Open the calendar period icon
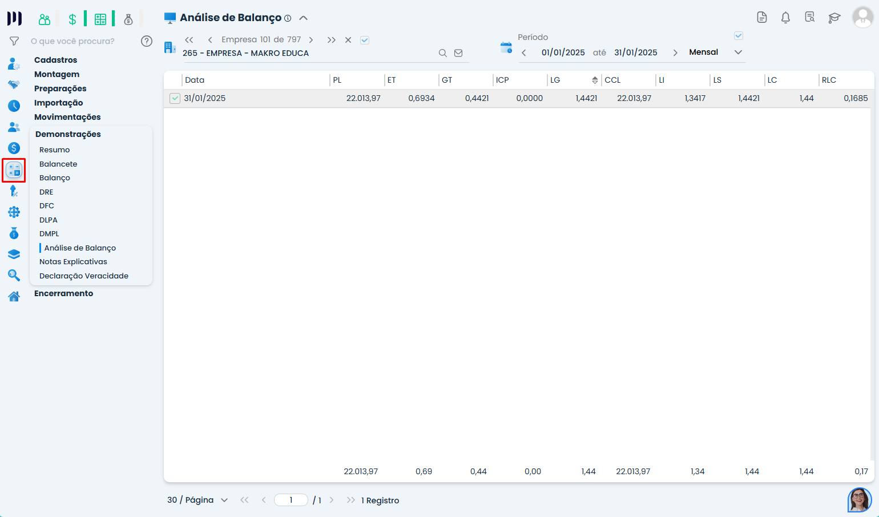The width and height of the screenshot is (879, 517). (506, 47)
